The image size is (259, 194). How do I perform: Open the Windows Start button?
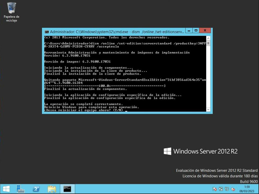(x=6, y=189)
